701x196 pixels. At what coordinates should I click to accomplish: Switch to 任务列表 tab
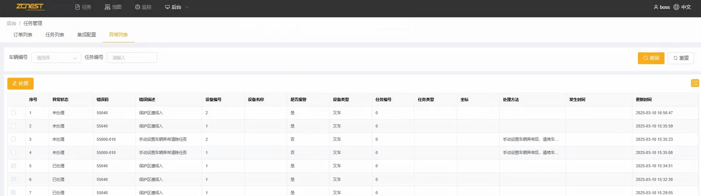point(55,35)
